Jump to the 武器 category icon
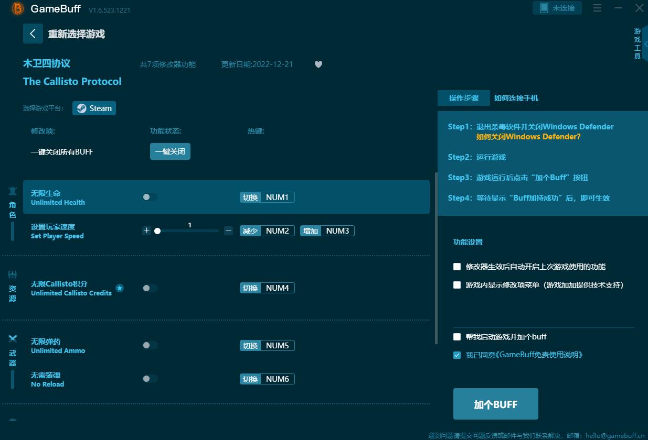Screen dimensions: 648x440 (x=13, y=339)
